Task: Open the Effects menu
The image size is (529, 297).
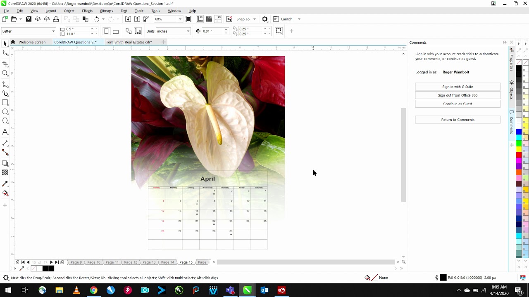Action: tap(87, 11)
